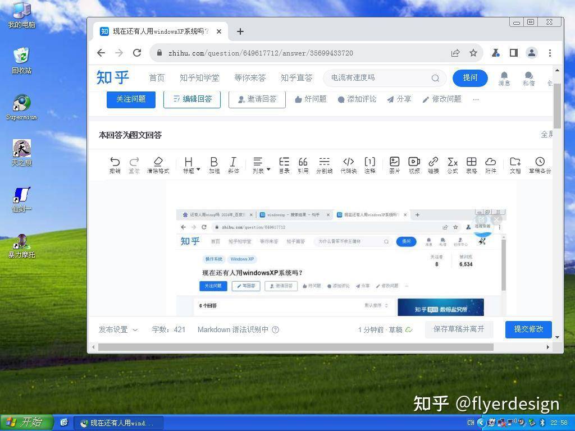Bookmark this page with star
Screen dimensions: 575x431
473,53
